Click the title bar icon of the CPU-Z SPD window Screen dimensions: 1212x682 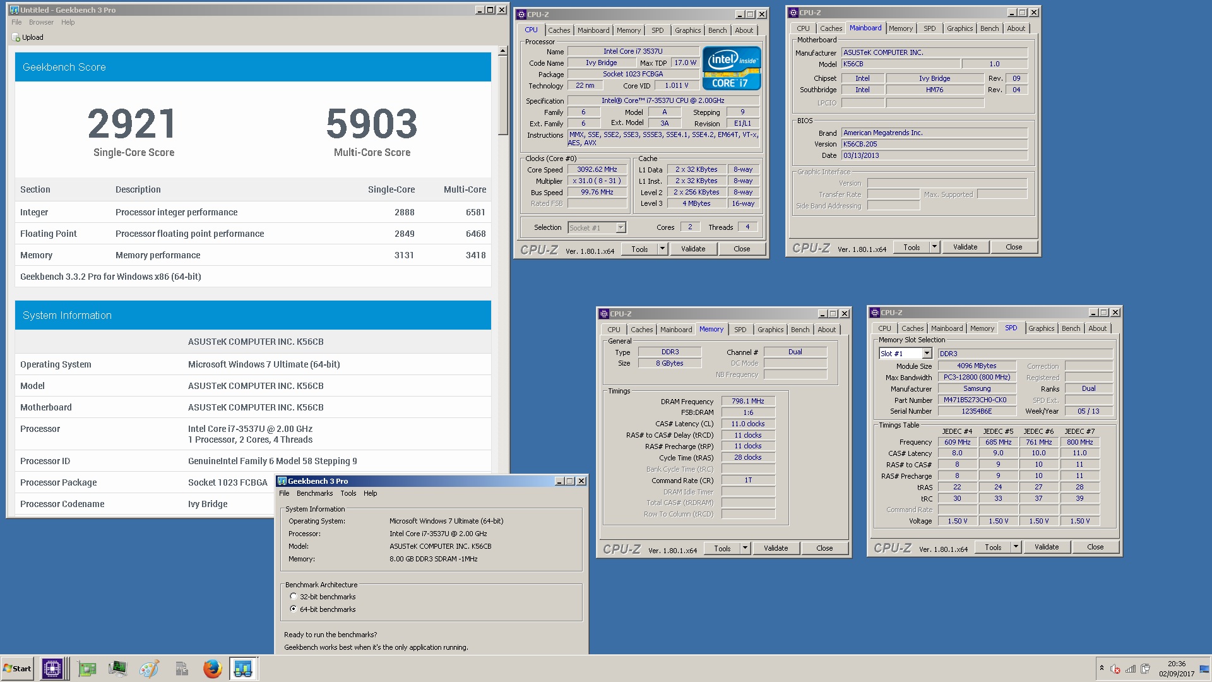875,313
